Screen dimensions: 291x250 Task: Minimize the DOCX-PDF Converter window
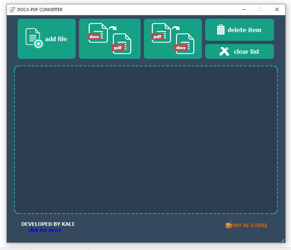click(x=244, y=10)
